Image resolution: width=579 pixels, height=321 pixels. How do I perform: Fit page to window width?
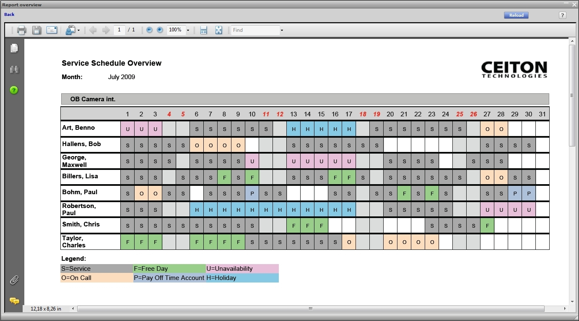[204, 30]
